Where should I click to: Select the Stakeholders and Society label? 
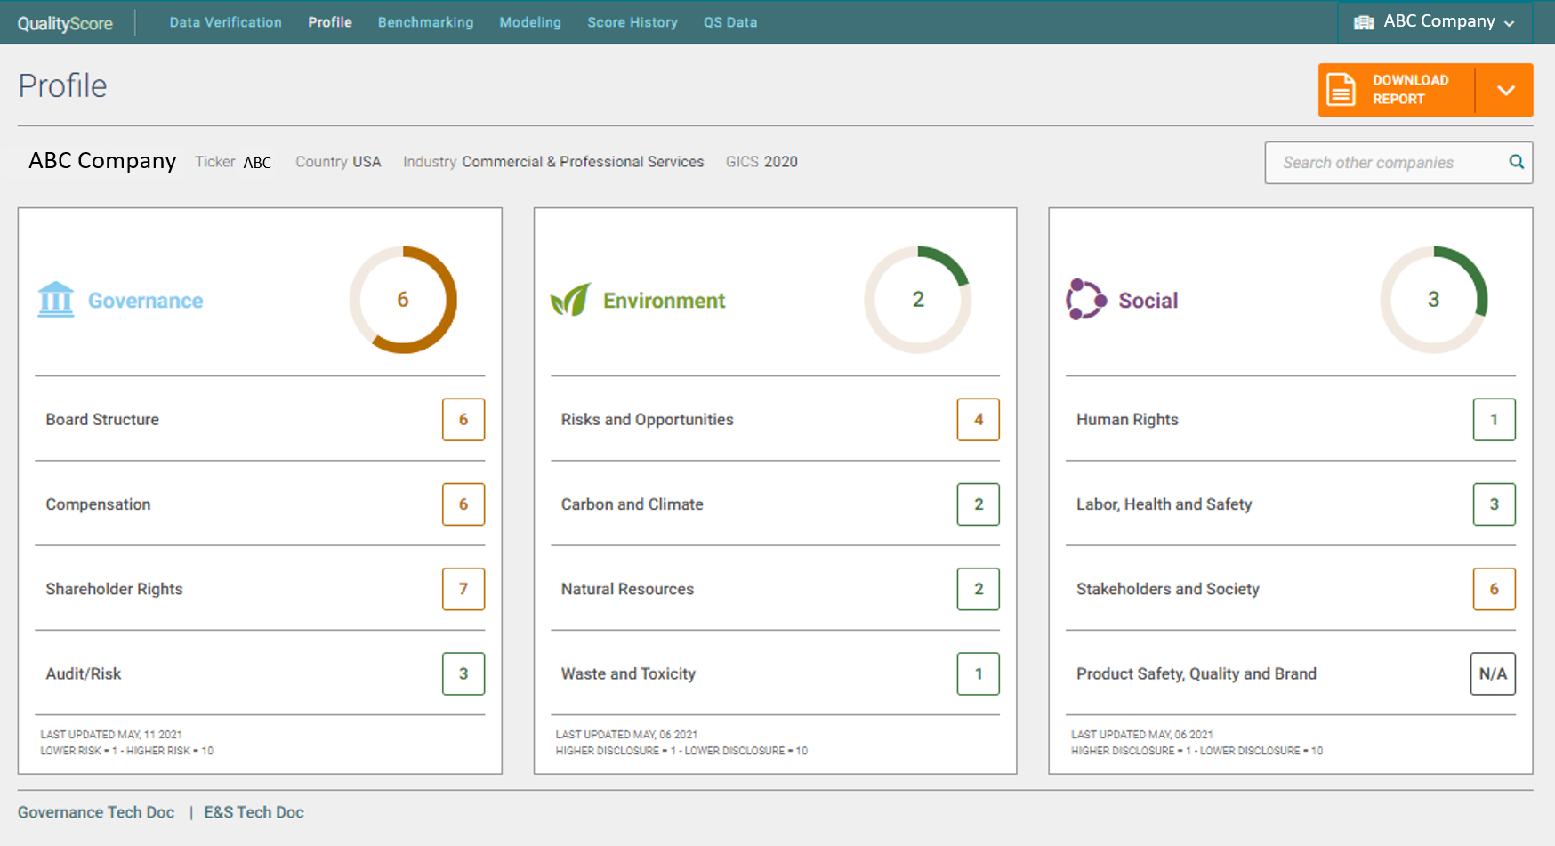(x=1167, y=589)
